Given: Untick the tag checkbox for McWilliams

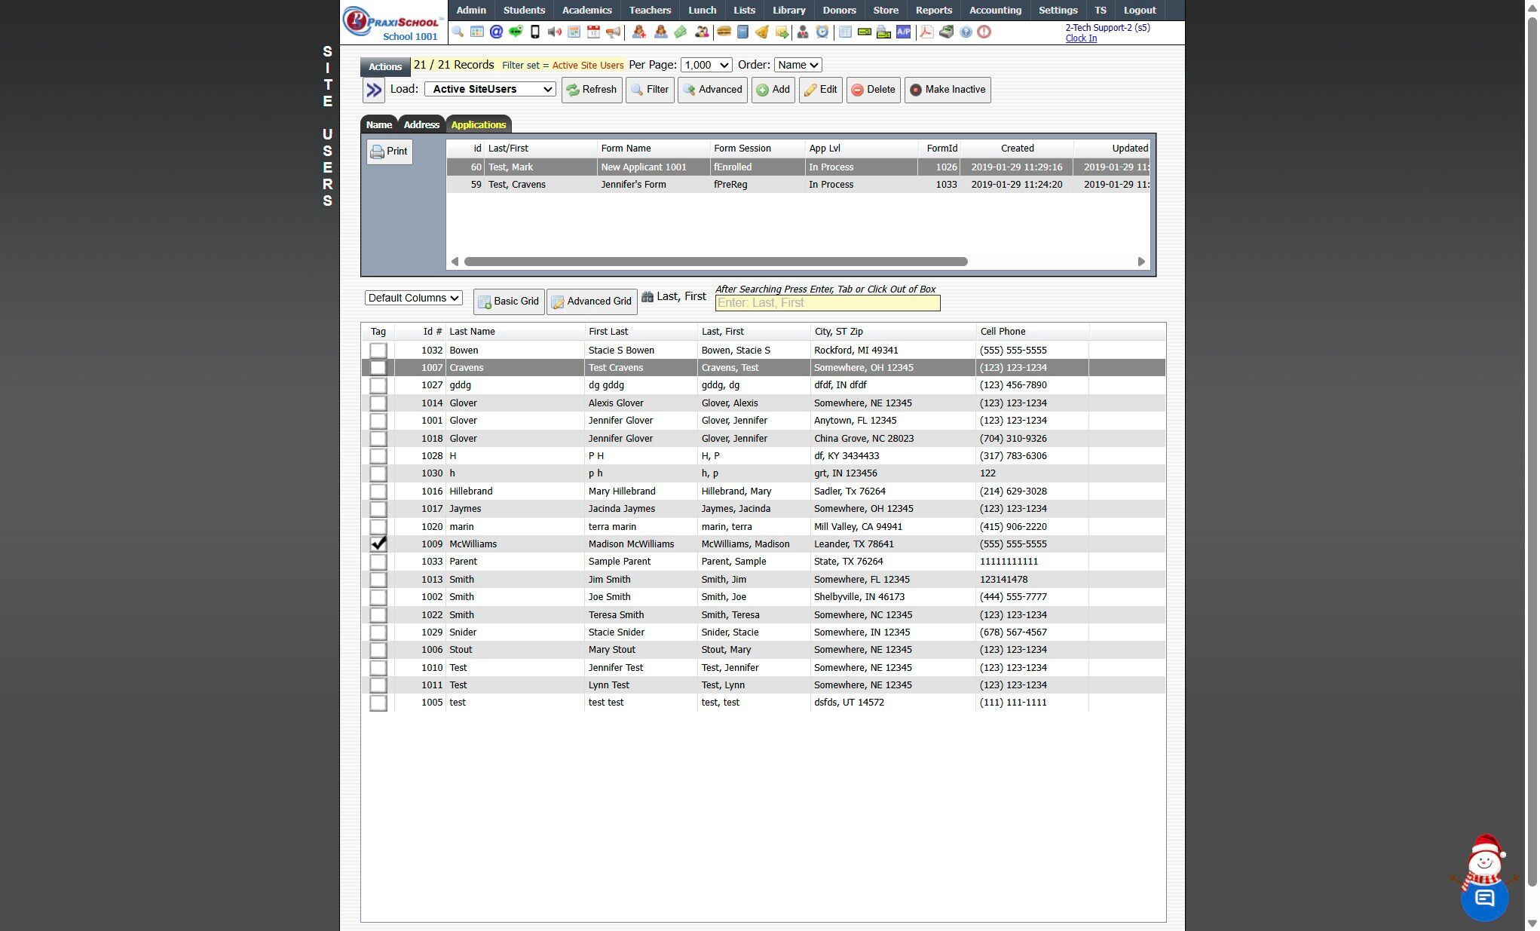Looking at the screenshot, I should (x=378, y=544).
